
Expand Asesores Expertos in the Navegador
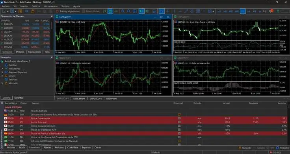coord(2,72)
